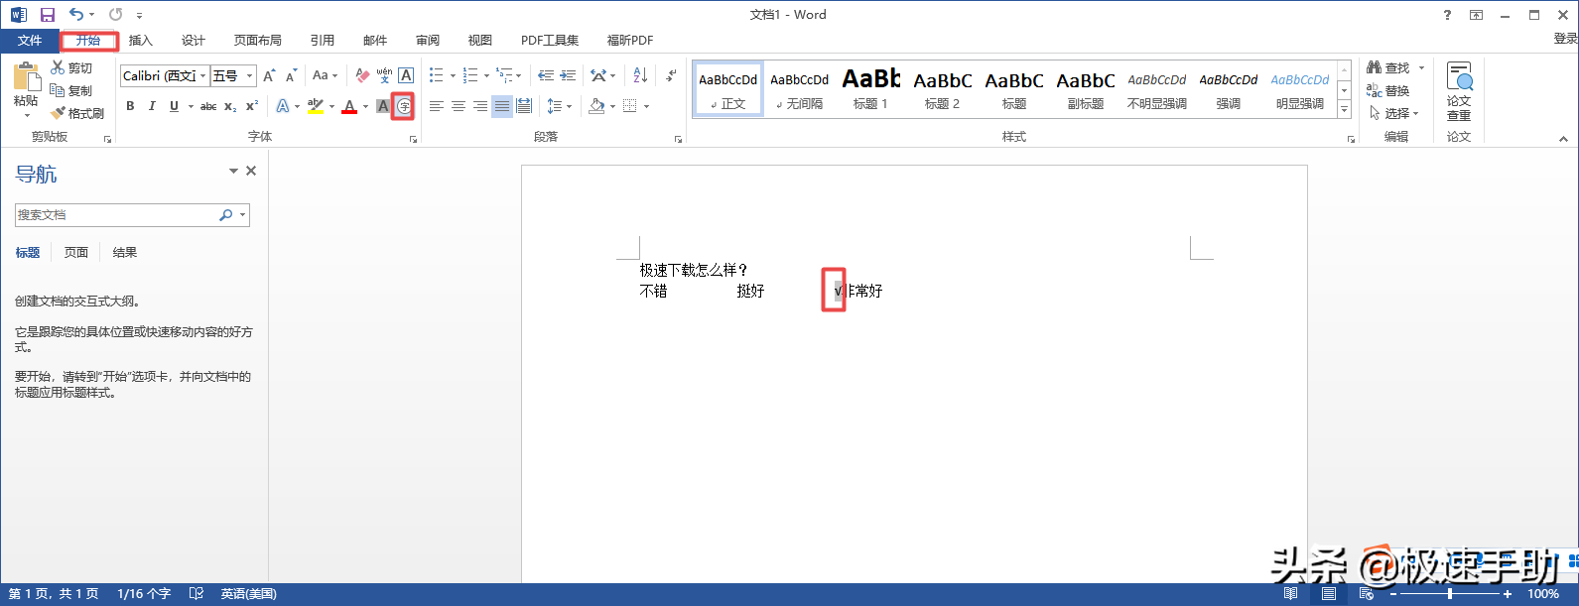Toggle Strikethrough (abc) formatting
1579x606 pixels.
208,106
